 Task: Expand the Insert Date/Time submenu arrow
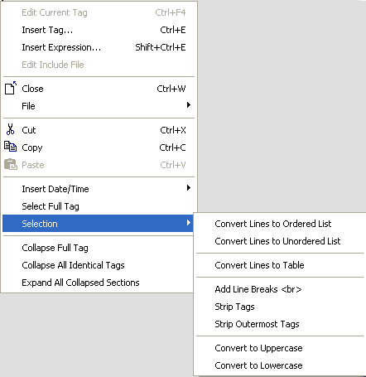click(x=189, y=188)
